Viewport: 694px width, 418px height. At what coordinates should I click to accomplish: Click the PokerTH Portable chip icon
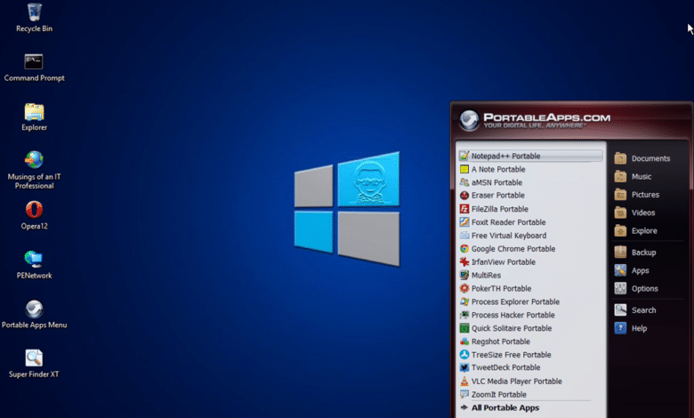[x=464, y=288]
